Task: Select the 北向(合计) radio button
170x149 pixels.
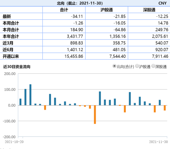Action: (x=114, y=66)
